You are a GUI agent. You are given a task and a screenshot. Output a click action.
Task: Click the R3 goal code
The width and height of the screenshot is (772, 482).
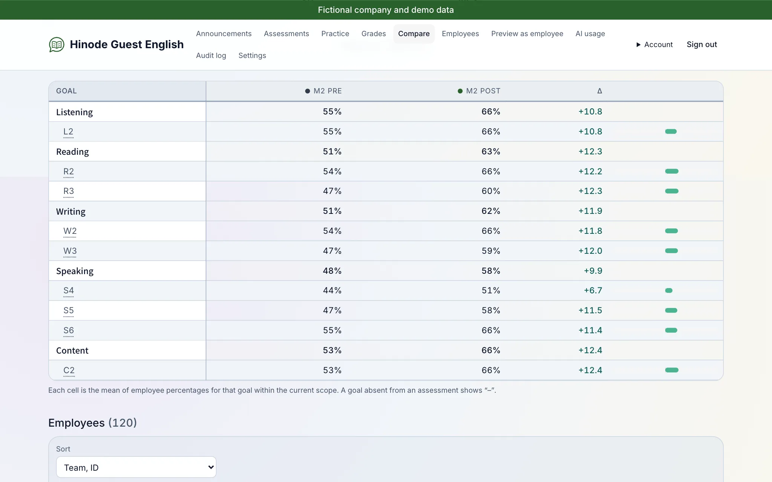point(69,191)
